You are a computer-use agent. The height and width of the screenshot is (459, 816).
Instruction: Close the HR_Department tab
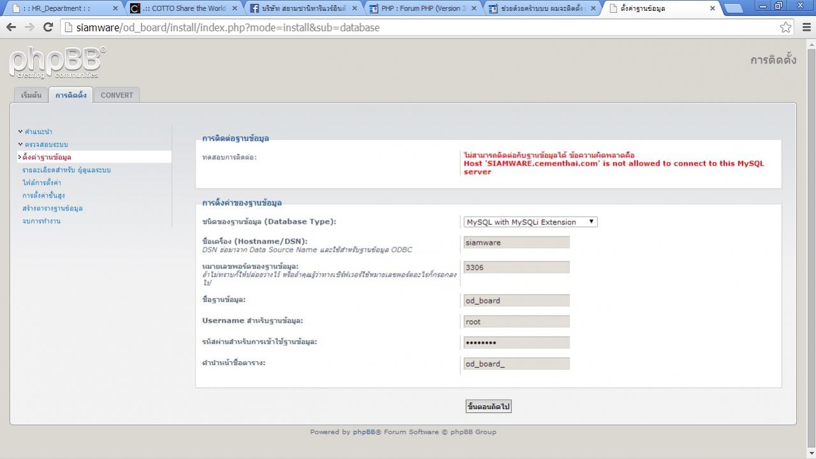coord(115,9)
